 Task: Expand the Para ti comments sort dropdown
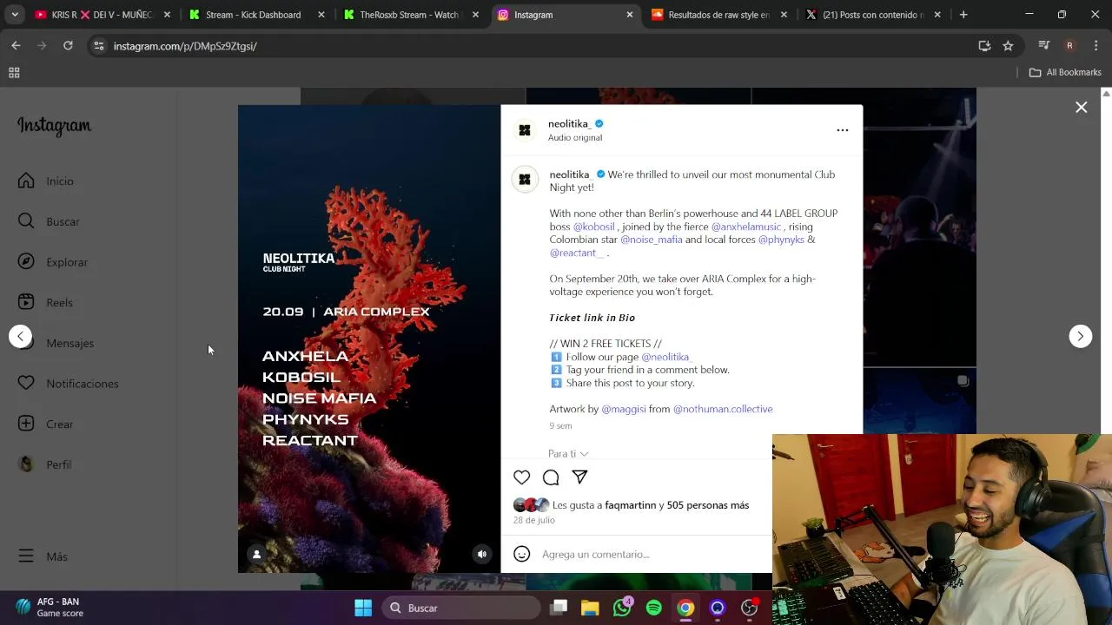568,453
